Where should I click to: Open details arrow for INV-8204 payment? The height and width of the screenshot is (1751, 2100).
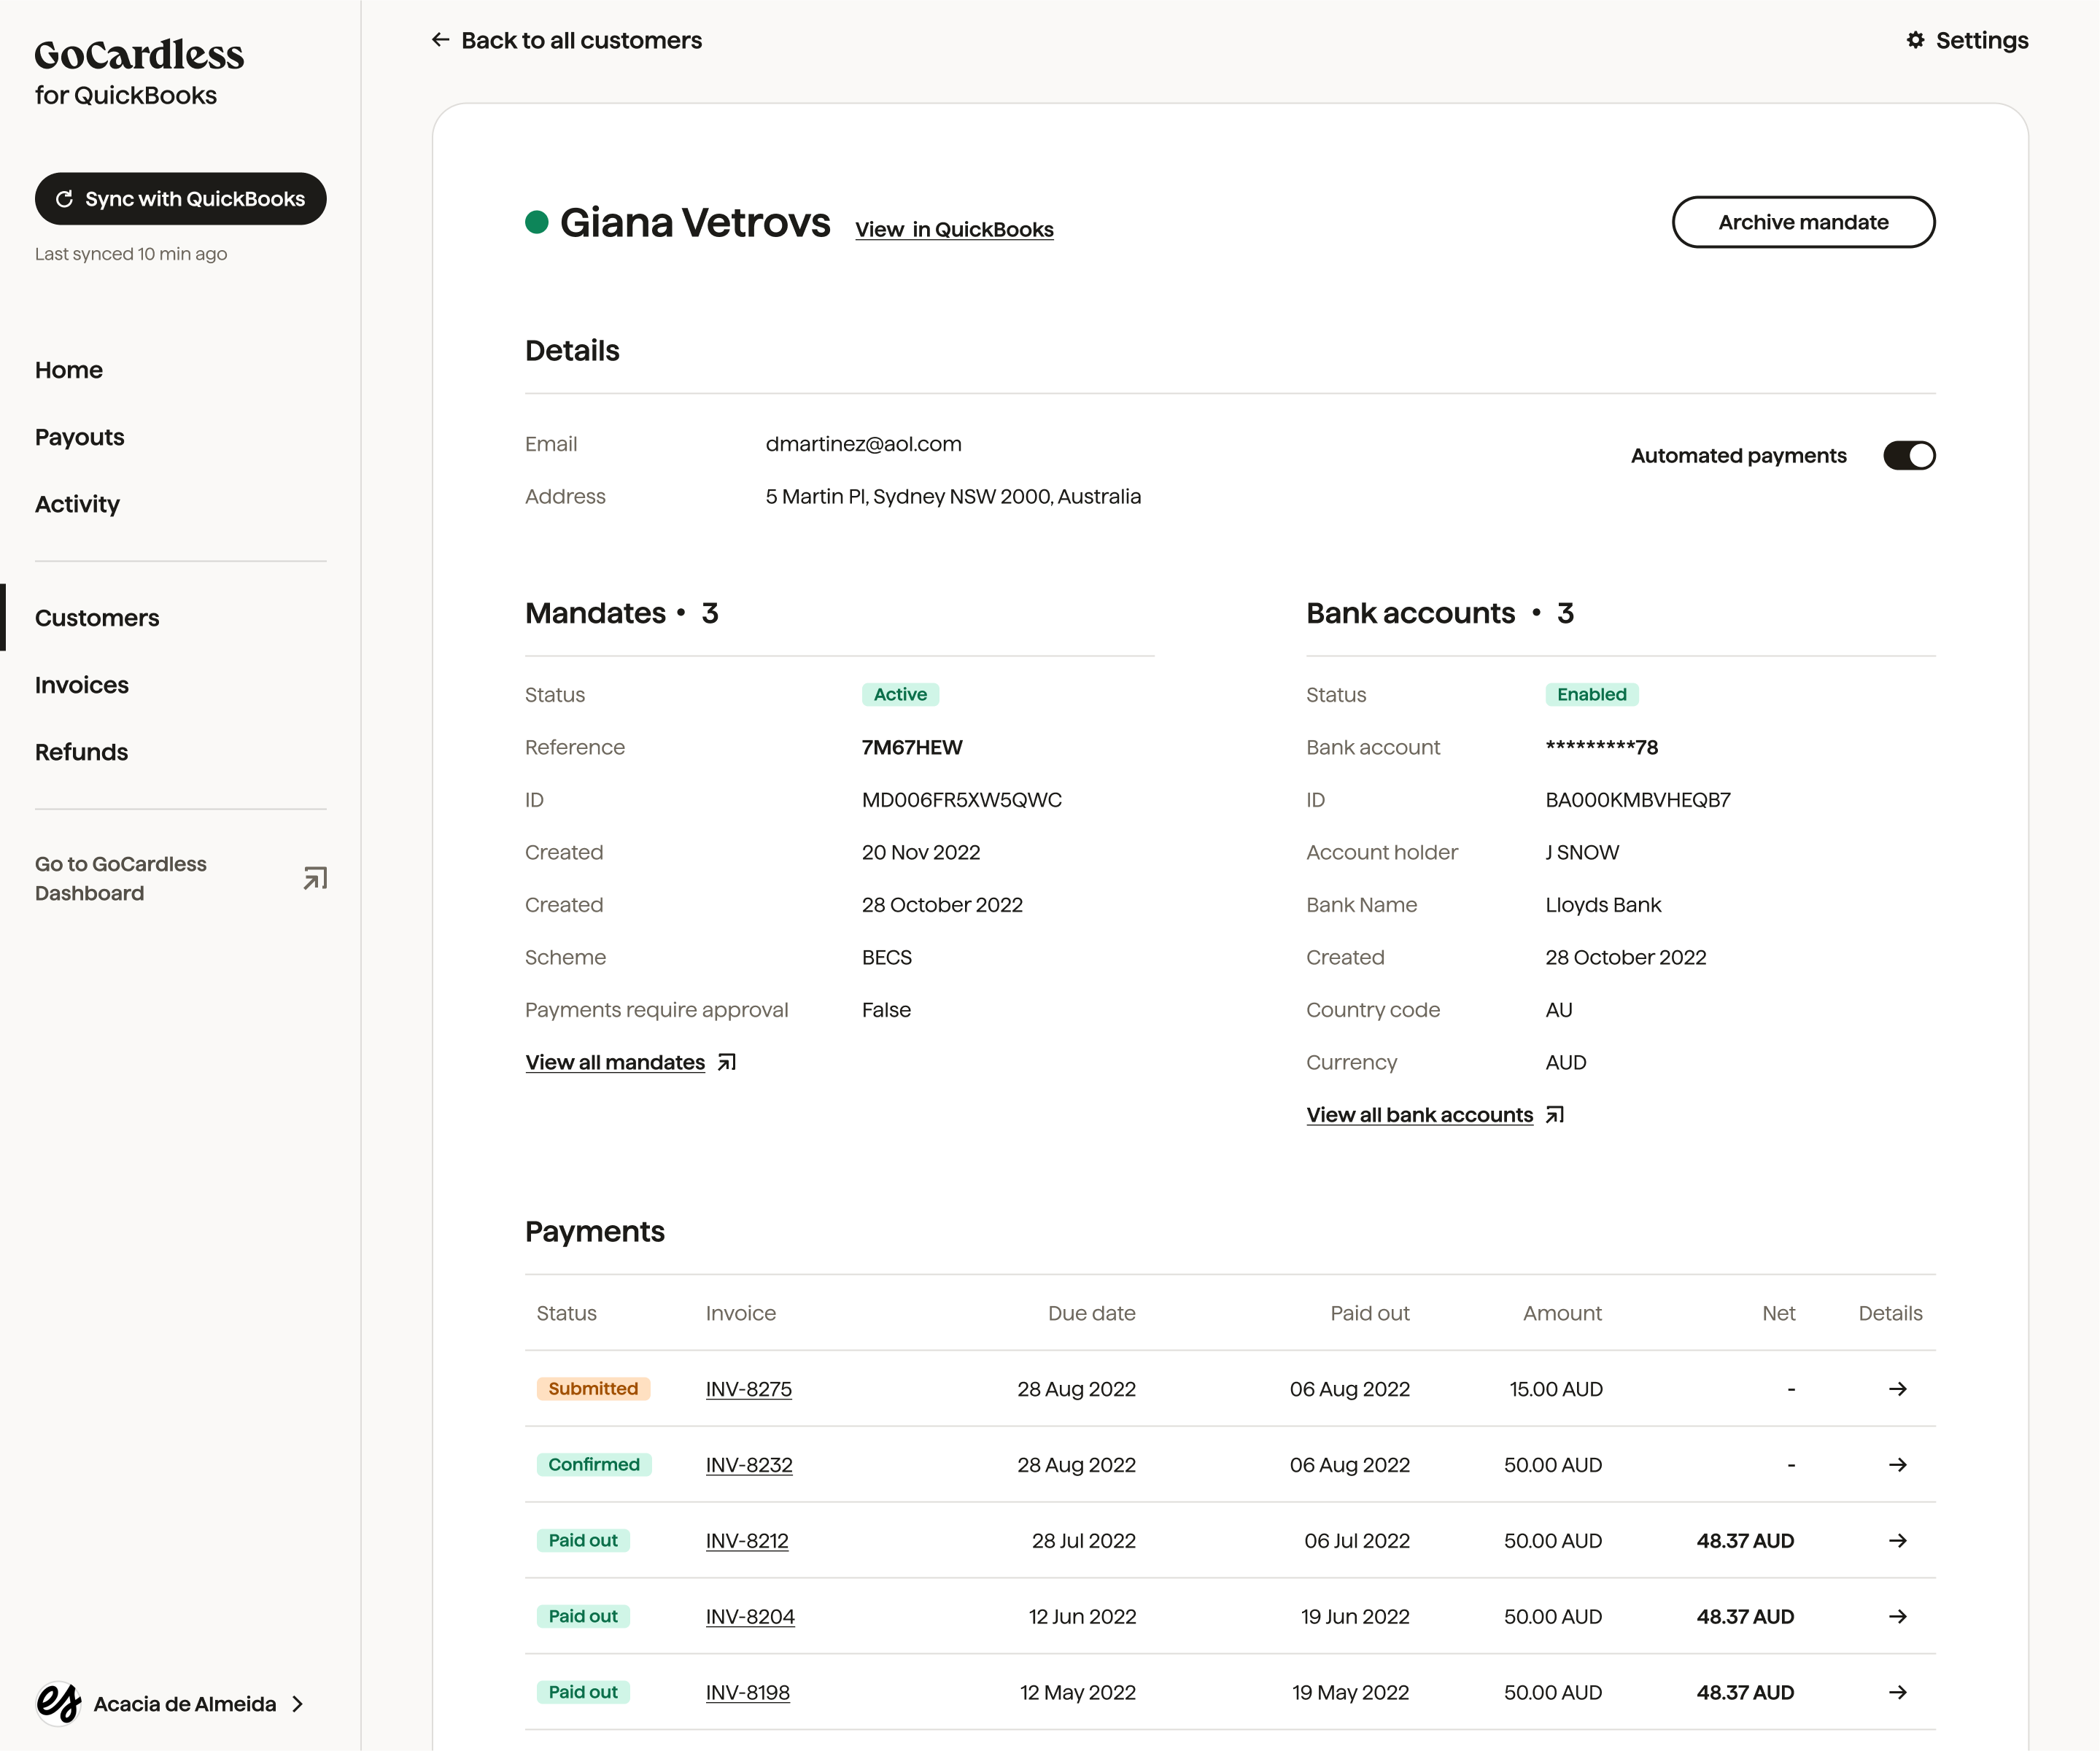point(1899,1616)
